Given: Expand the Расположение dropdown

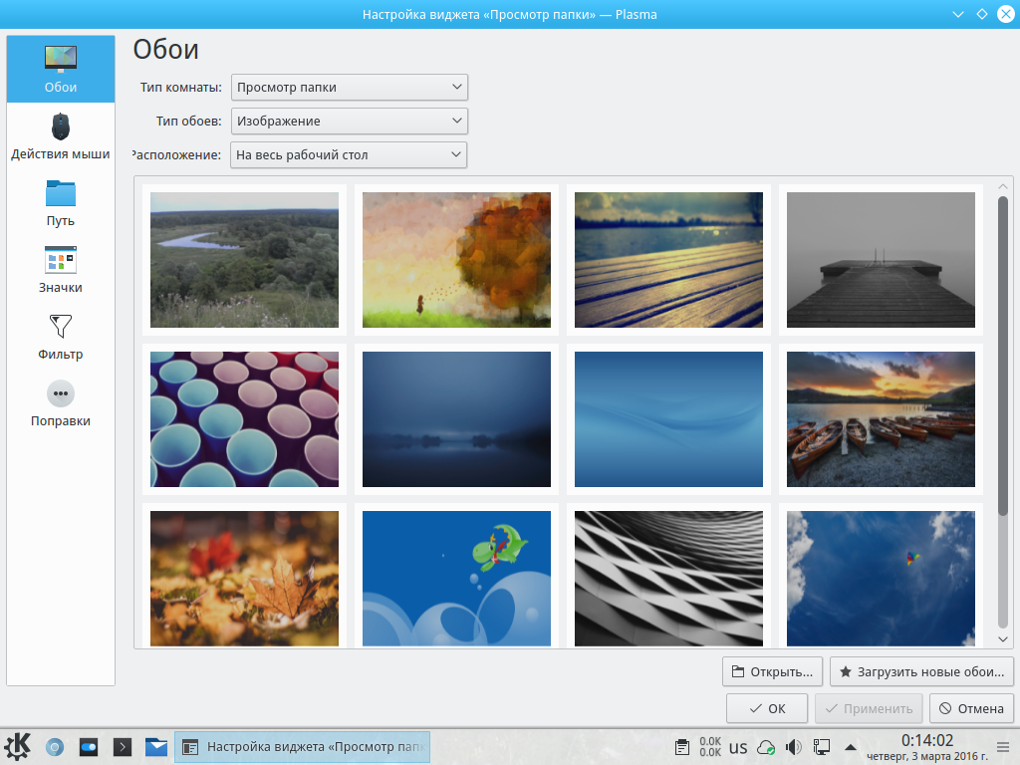Looking at the screenshot, I should (349, 155).
